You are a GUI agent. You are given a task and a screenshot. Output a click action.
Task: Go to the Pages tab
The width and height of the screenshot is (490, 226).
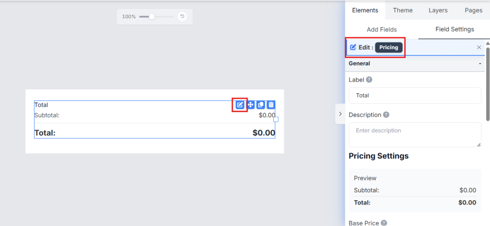[473, 10]
